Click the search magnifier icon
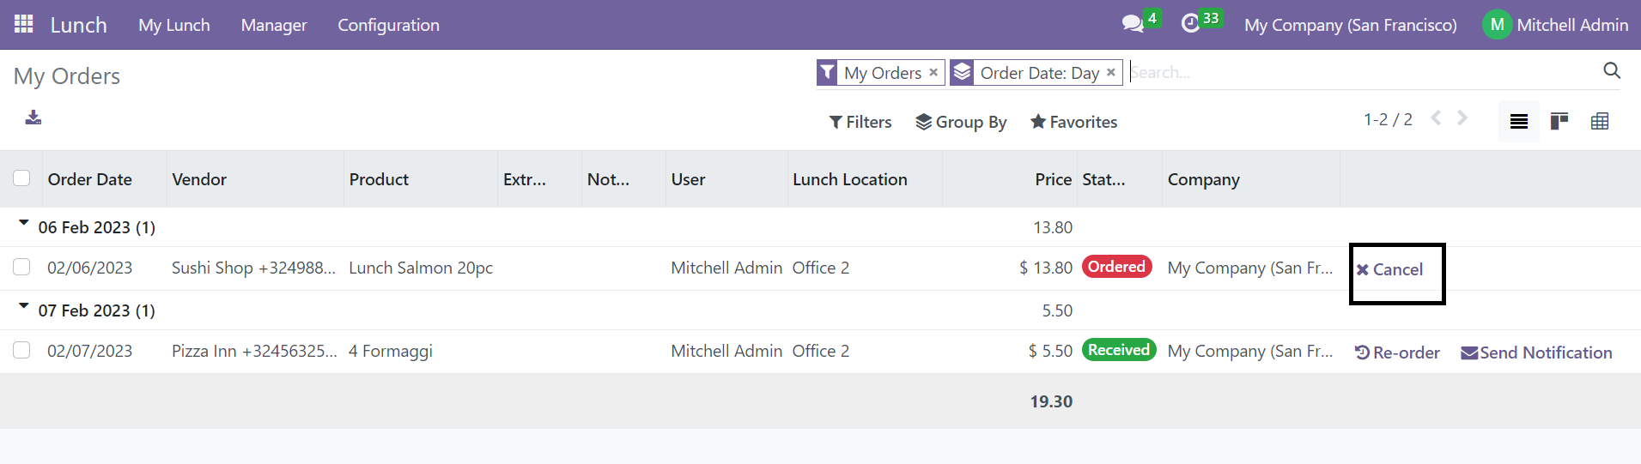 click(1612, 70)
